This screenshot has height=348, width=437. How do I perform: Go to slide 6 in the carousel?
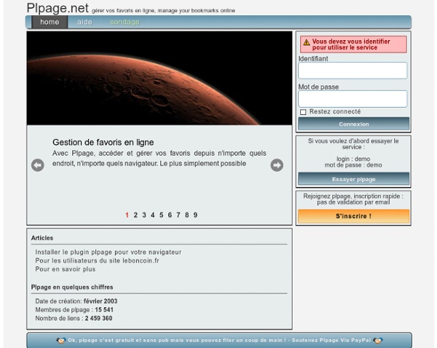click(x=170, y=215)
